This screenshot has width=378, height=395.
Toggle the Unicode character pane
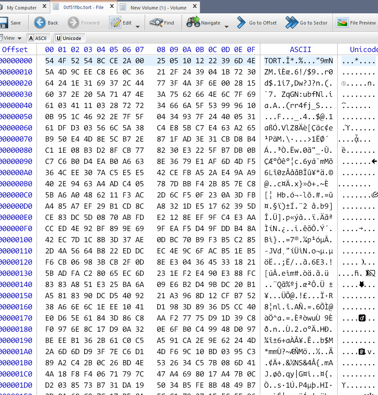pos(69,38)
